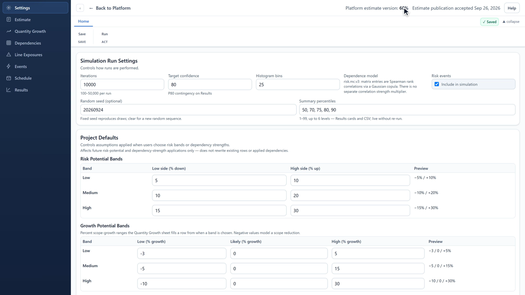The width and height of the screenshot is (525, 295).
Task: Open Dependencies page from sidebar
Action: click(x=35, y=43)
